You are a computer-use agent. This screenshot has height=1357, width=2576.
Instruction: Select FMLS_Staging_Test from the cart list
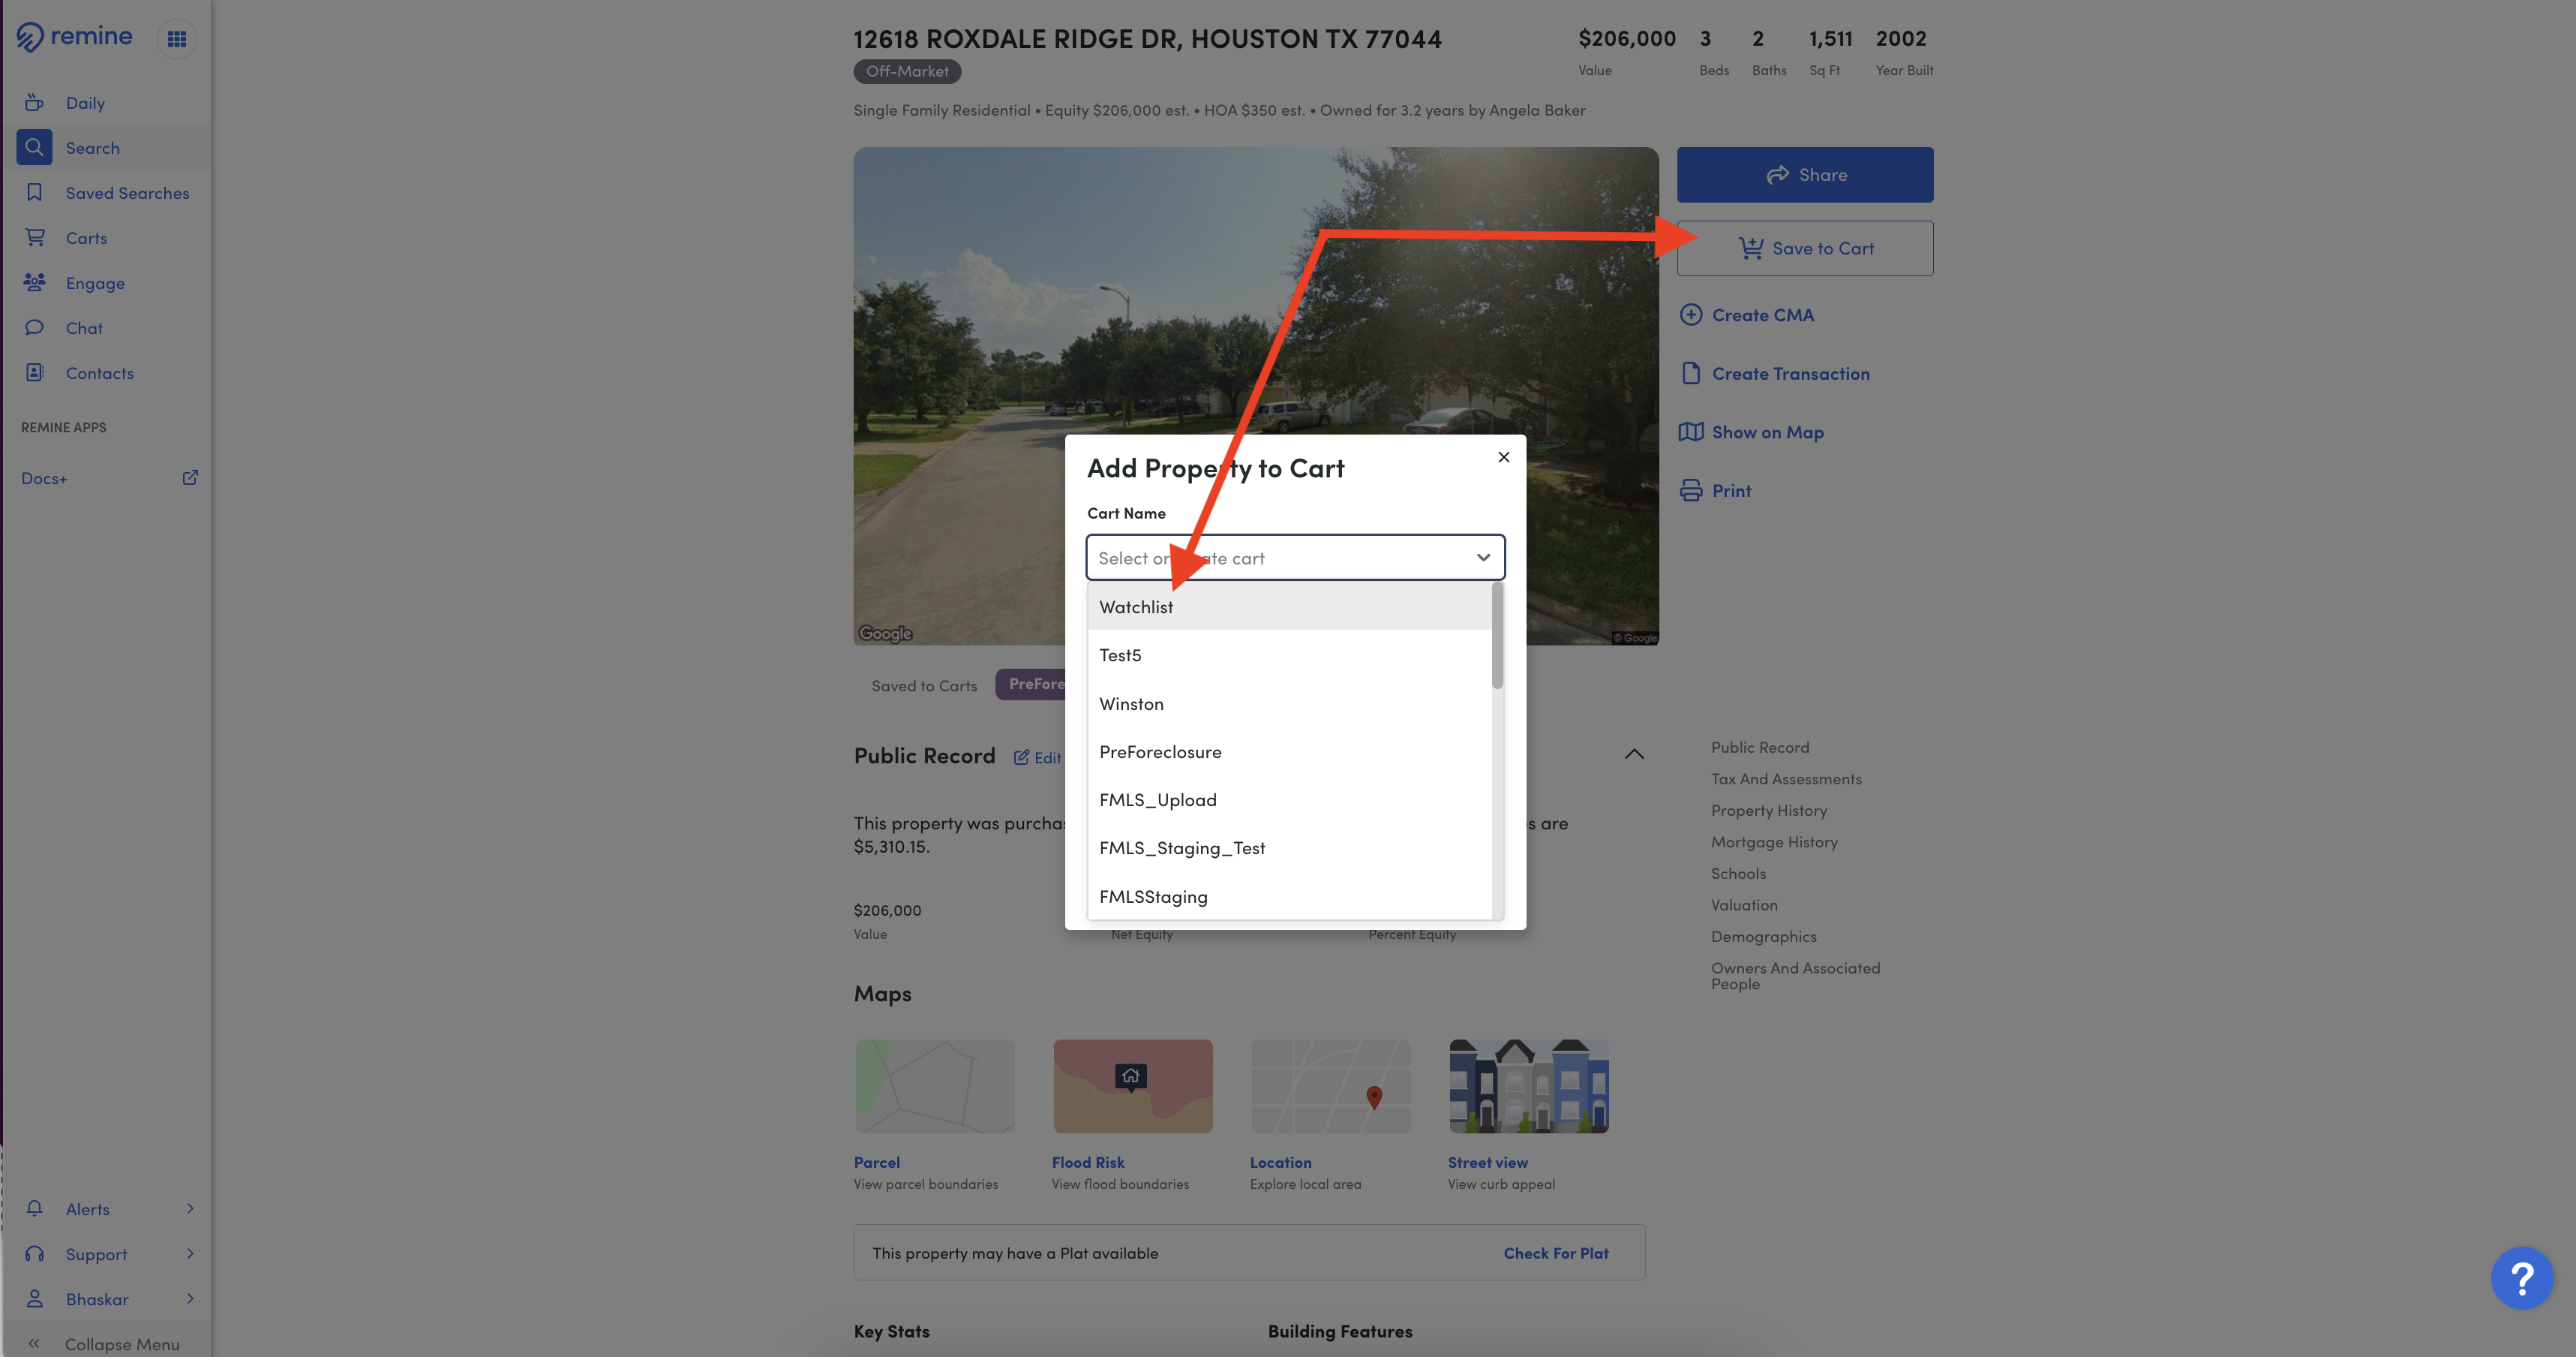click(1290, 847)
